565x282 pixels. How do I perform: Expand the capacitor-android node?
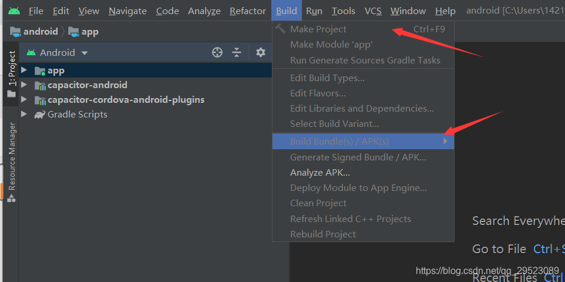click(x=24, y=85)
